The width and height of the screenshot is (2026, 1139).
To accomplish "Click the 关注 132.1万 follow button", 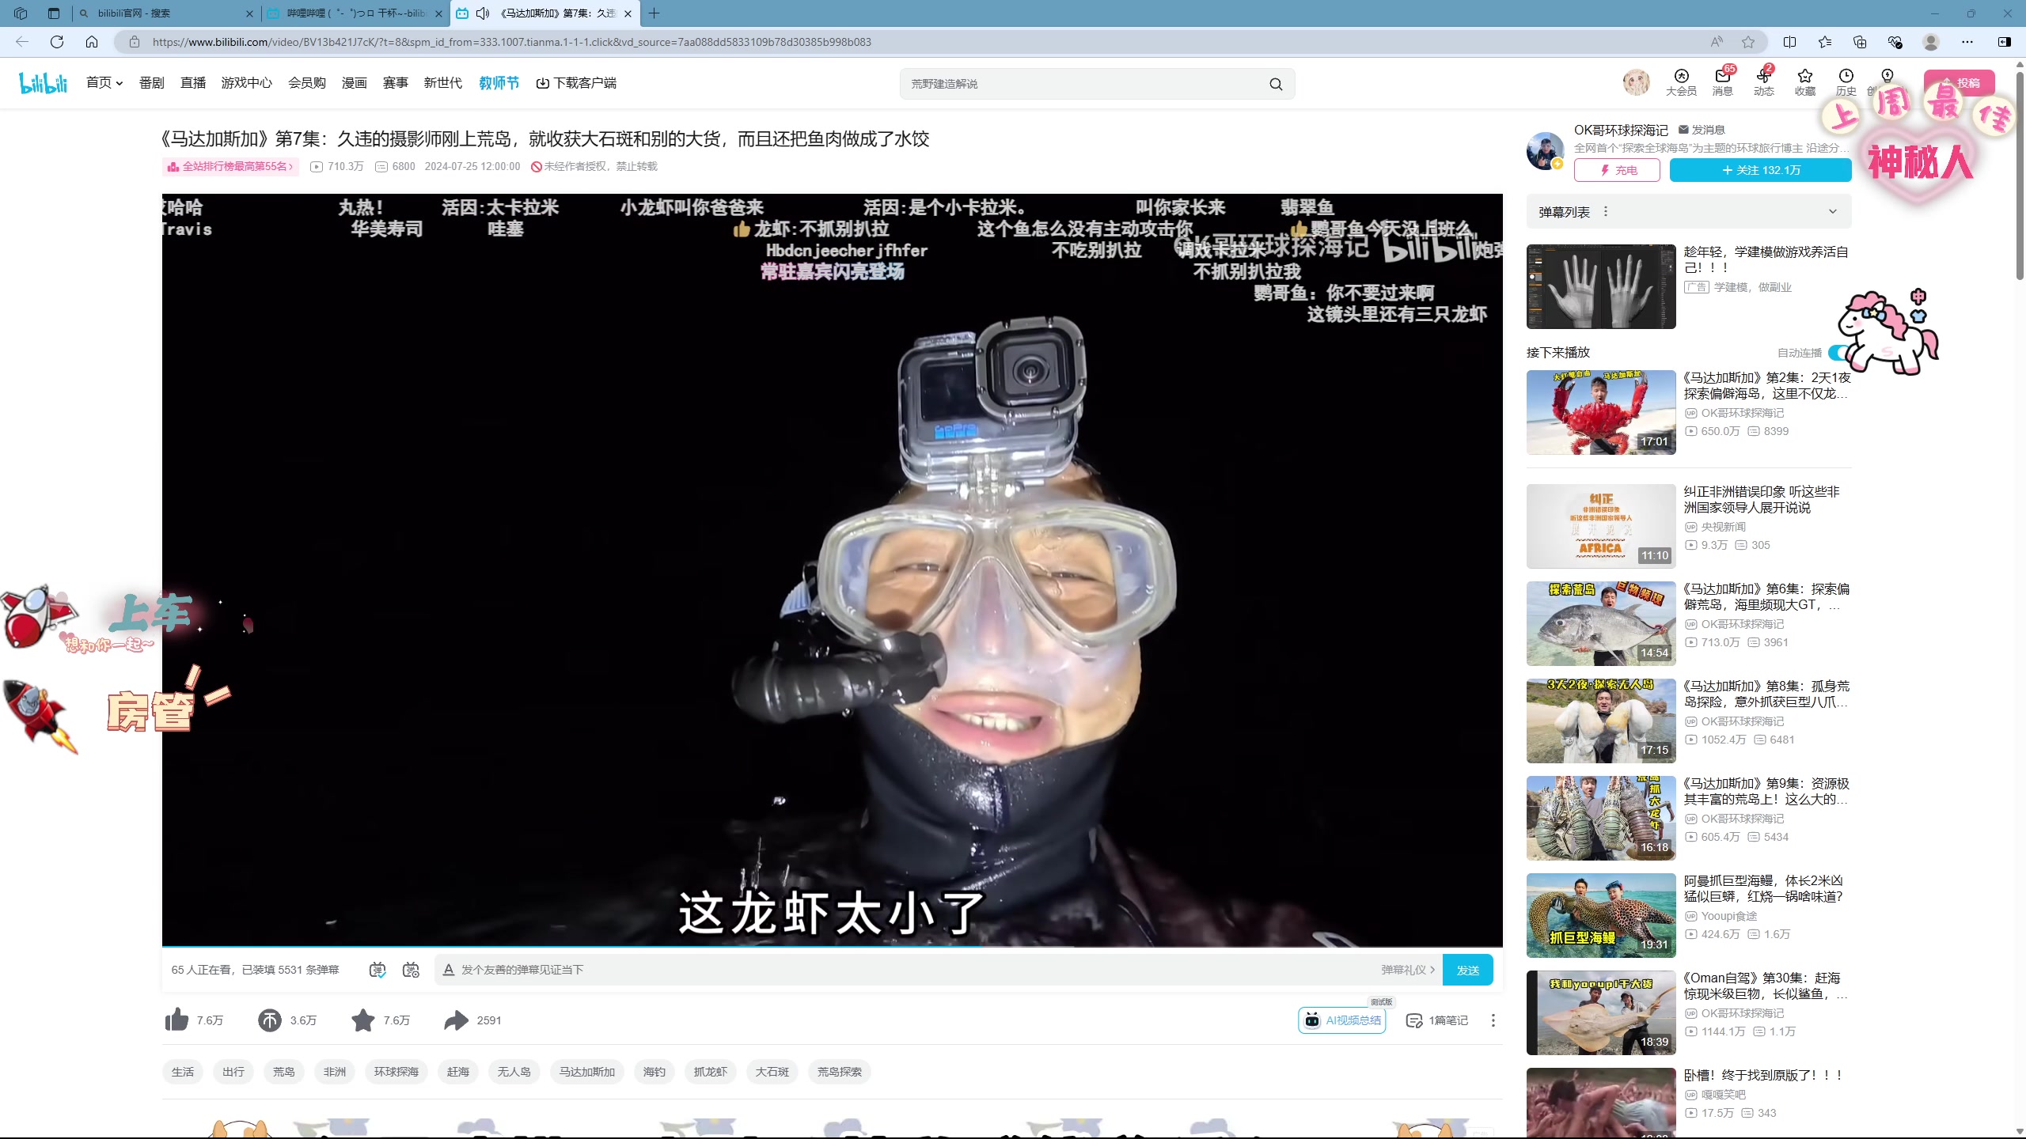I will [1760, 170].
